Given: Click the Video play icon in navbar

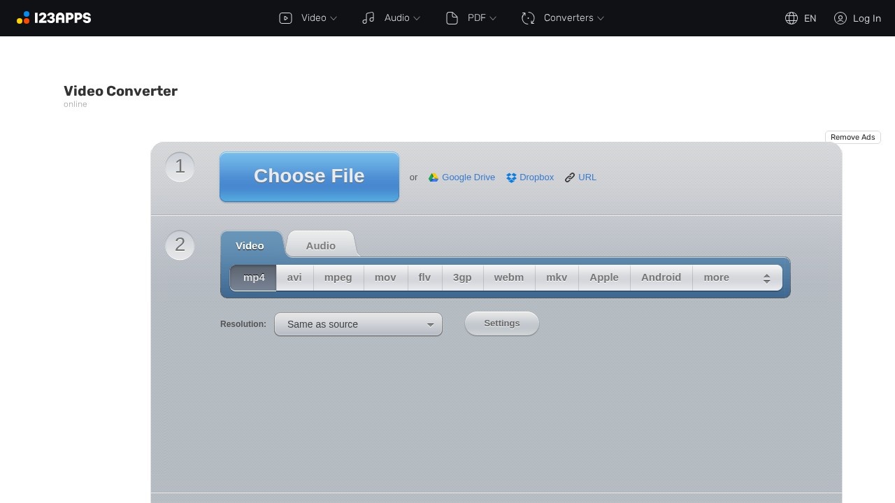Looking at the screenshot, I should [x=285, y=17].
